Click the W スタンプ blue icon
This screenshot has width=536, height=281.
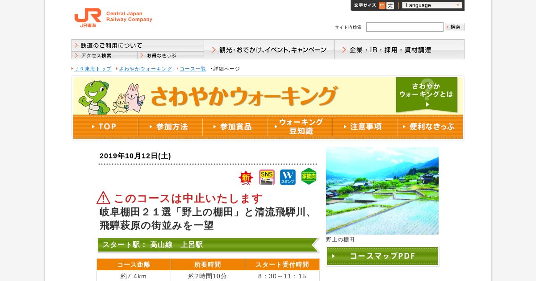coord(288,177)
